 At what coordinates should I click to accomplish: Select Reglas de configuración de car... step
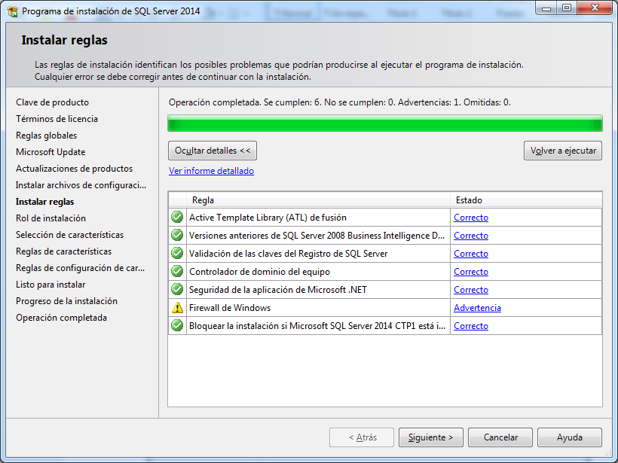[80, 268]
